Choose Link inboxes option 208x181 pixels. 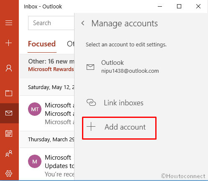115,103
